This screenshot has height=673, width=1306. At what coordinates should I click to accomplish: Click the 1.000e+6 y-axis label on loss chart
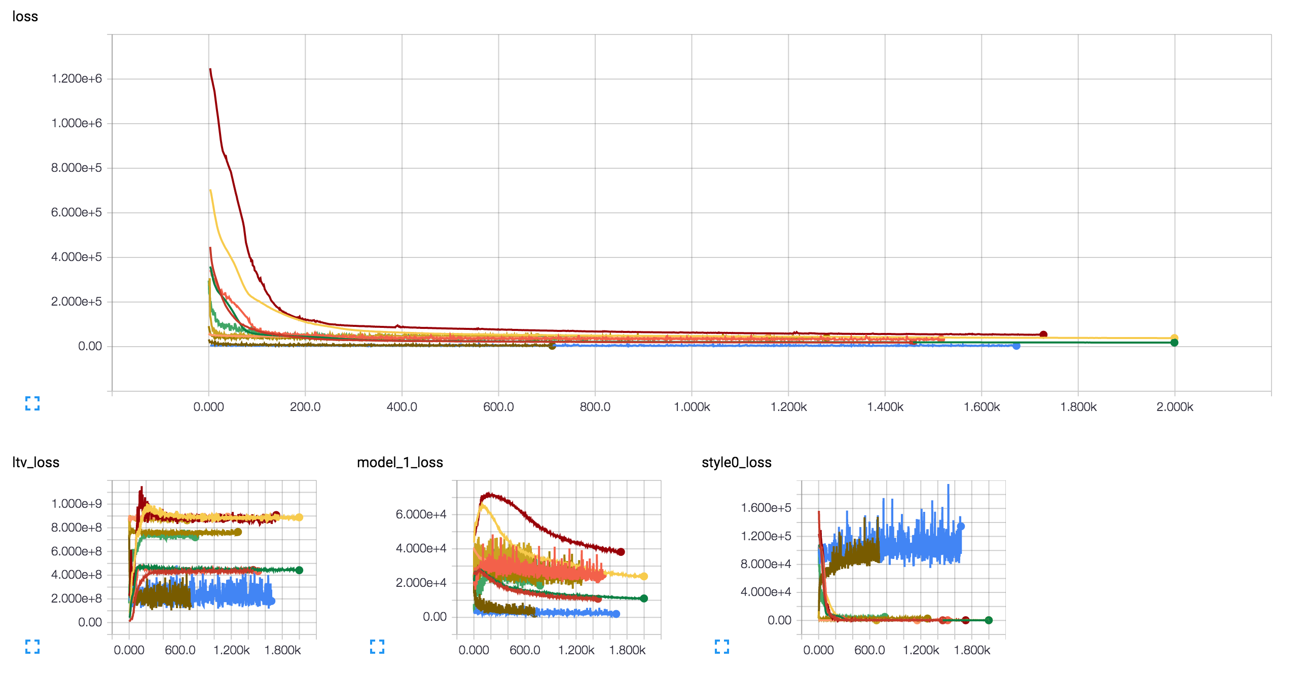click(77, 123)
